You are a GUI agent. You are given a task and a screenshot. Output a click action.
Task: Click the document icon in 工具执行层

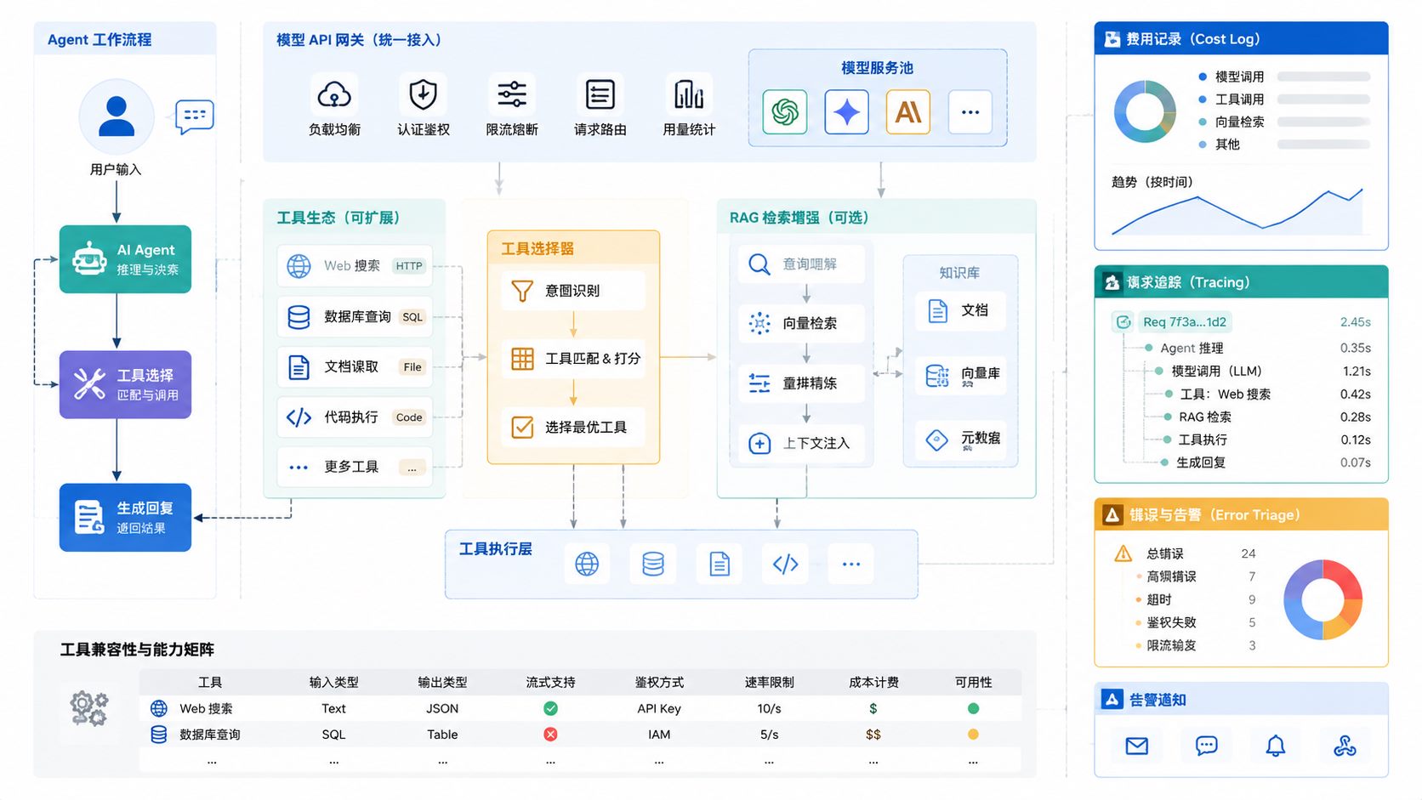(720, 564)
